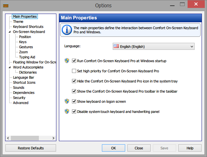207x157 pixels.
Task: Toggle Hide icon in system tray checkbox
Action: click(x=74, y=81)
